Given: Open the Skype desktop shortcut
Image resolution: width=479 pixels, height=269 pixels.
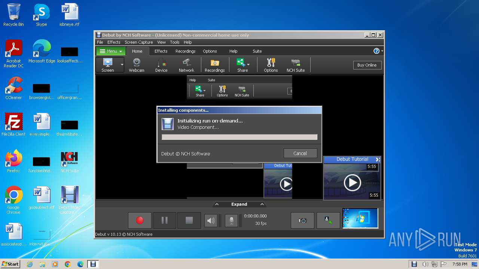Looking at the screenshot, I should point(41,15).
